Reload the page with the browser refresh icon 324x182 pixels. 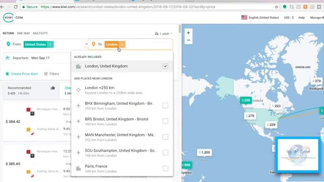point(16,7)
